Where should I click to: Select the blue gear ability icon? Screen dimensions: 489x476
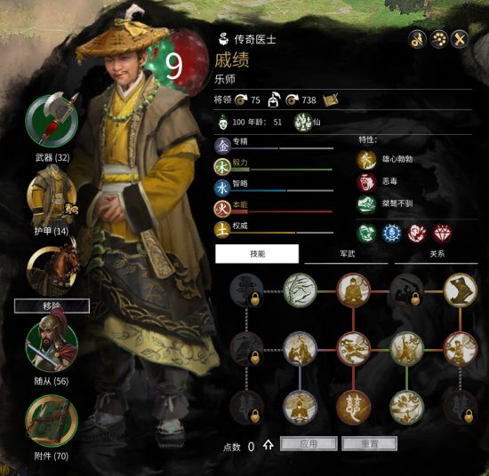tap(392, 234)
